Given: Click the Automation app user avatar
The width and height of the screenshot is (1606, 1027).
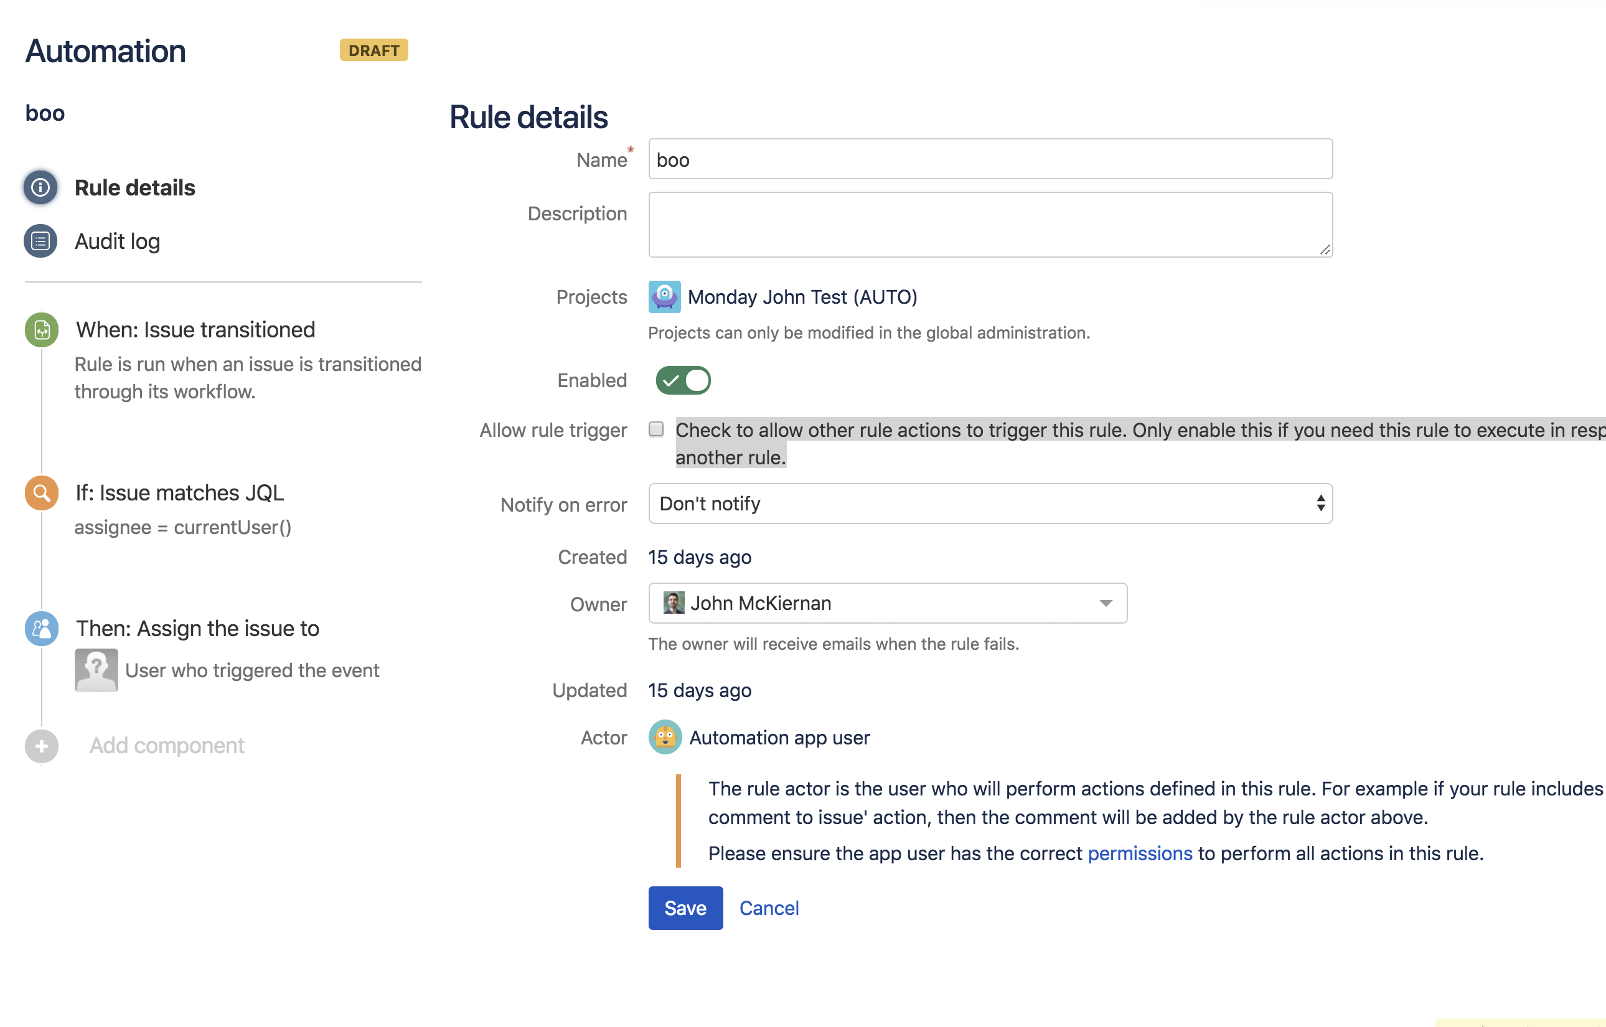Looking at the screenshot, I should point(665,738).
